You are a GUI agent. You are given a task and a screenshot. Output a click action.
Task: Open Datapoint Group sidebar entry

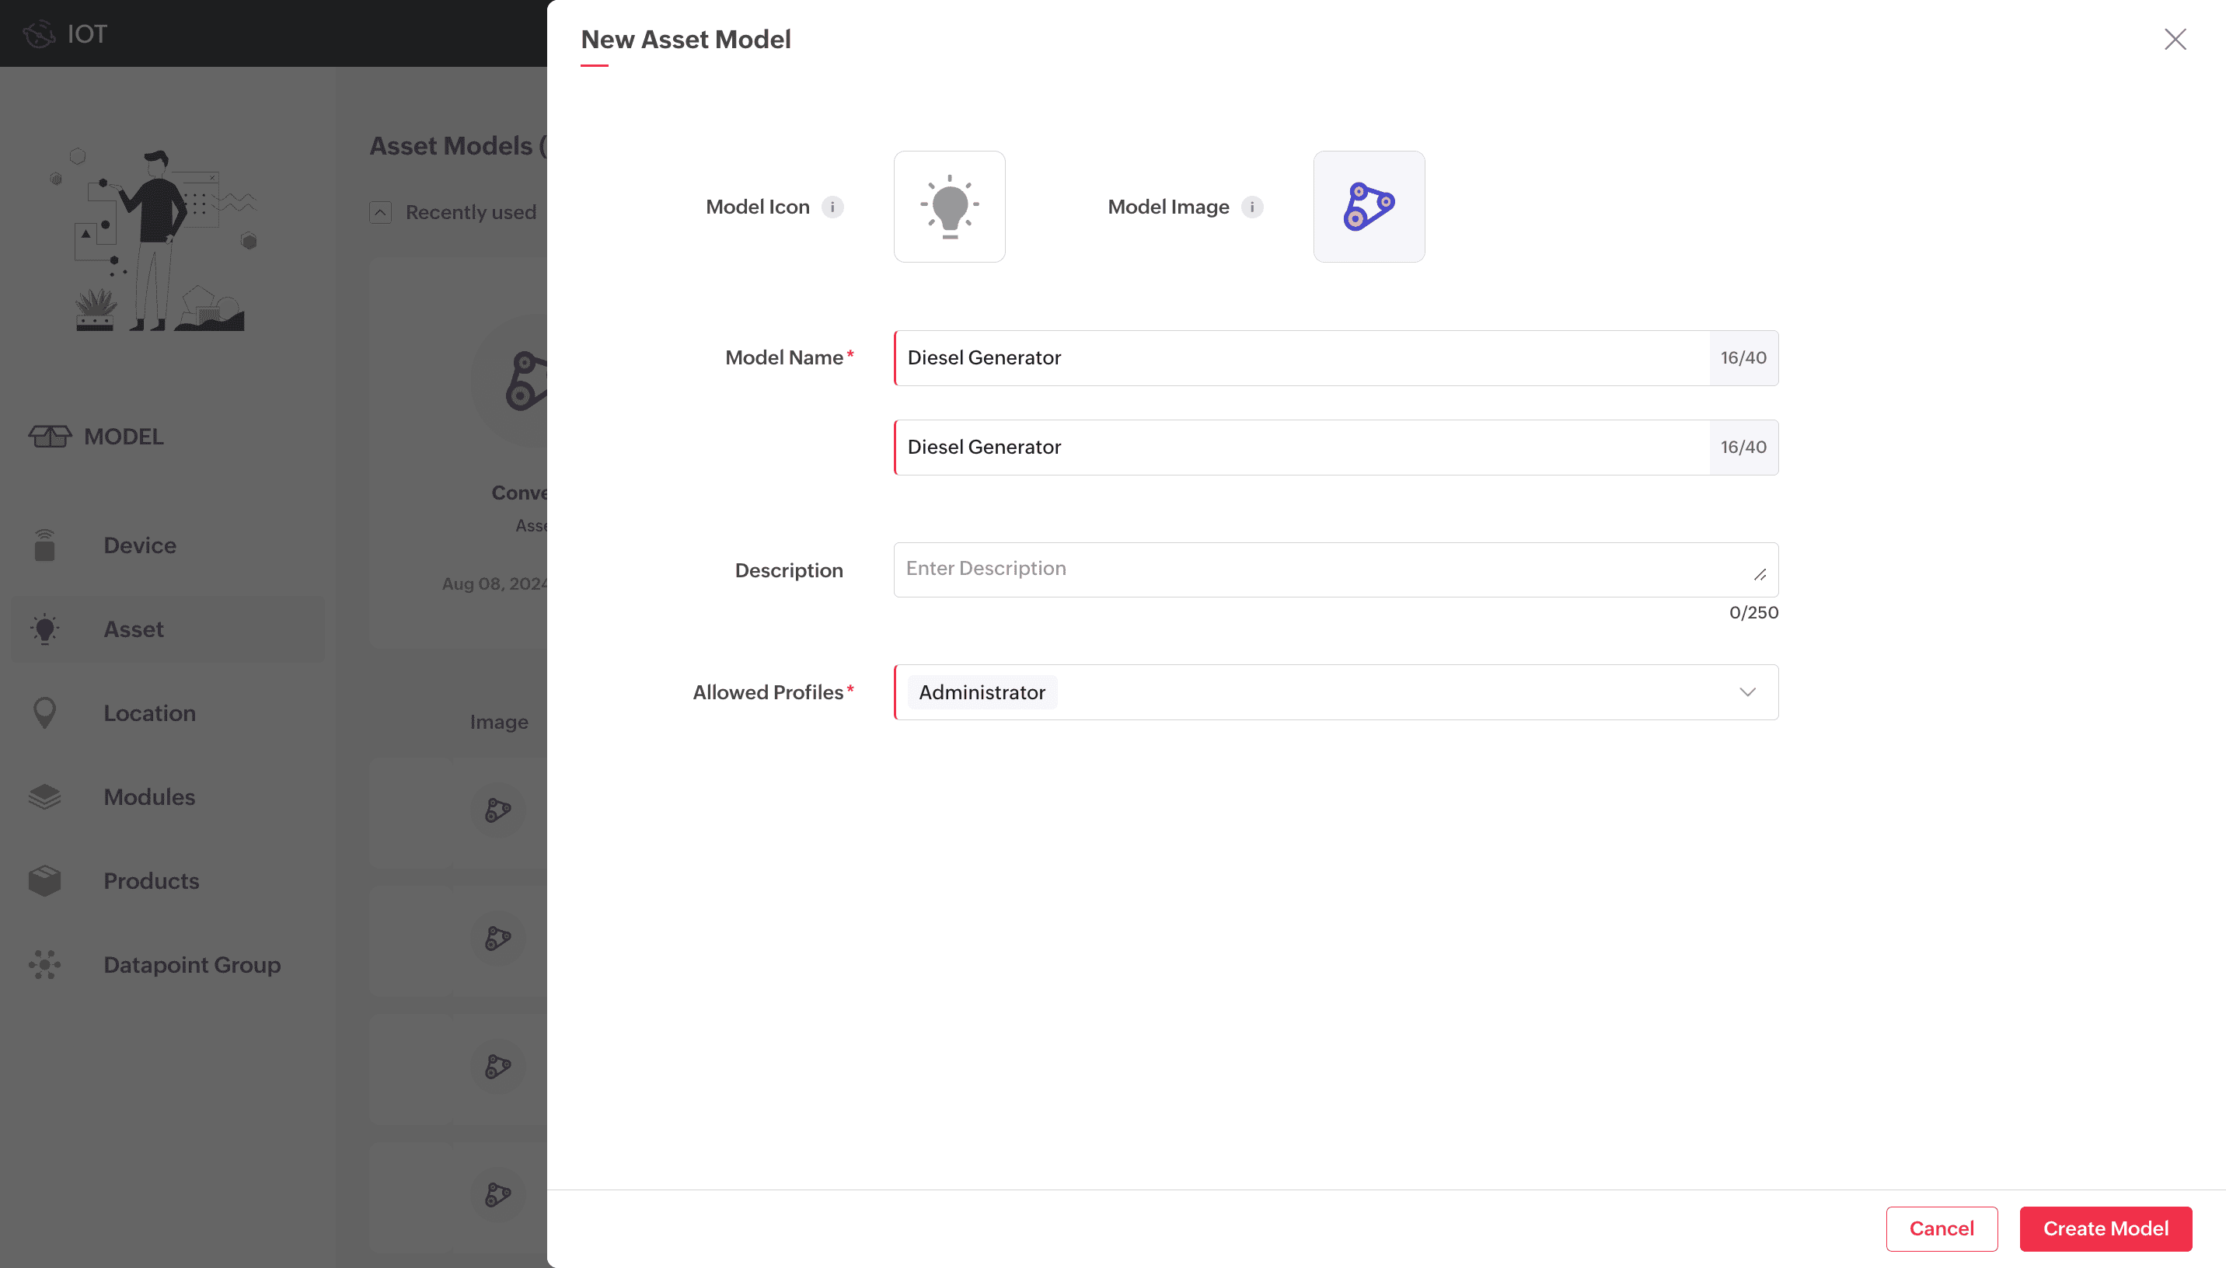tap(192, 965)
